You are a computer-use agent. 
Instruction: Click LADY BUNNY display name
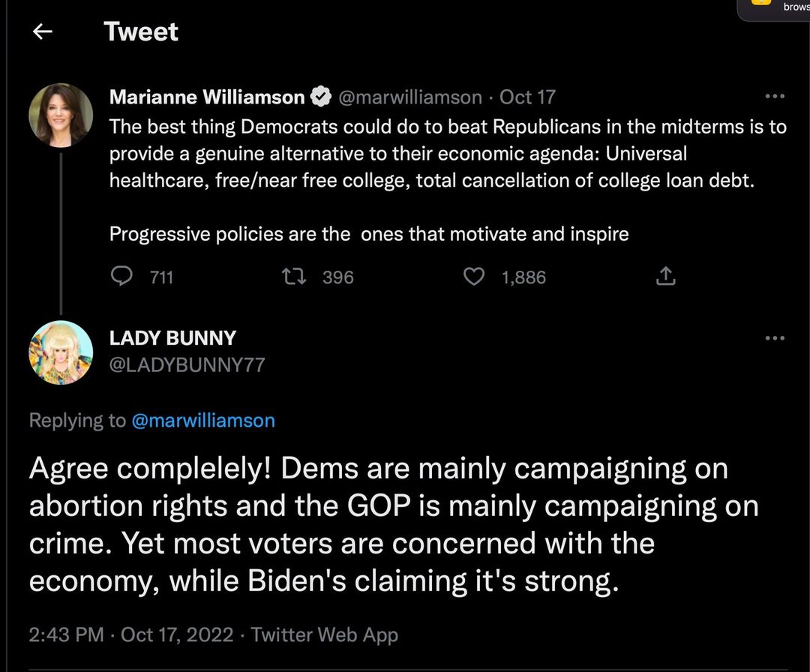pos(172,337)
